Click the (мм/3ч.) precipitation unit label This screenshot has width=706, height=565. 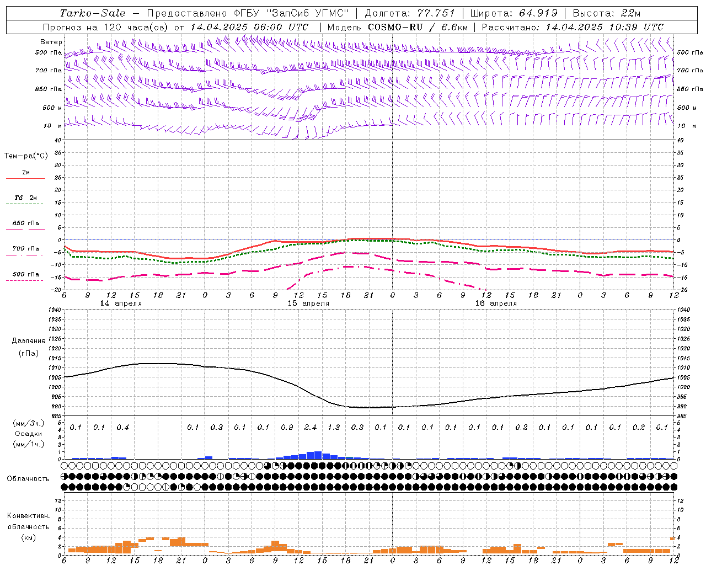[29, 423]
